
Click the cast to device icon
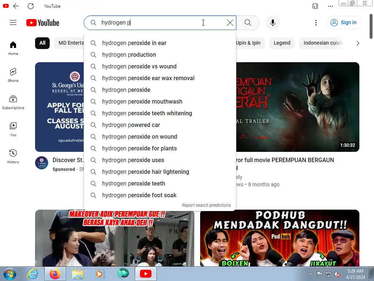click(x=315, y=6)
